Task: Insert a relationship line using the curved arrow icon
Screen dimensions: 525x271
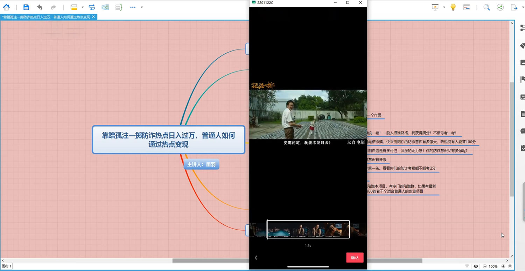Action: [91, 7]
